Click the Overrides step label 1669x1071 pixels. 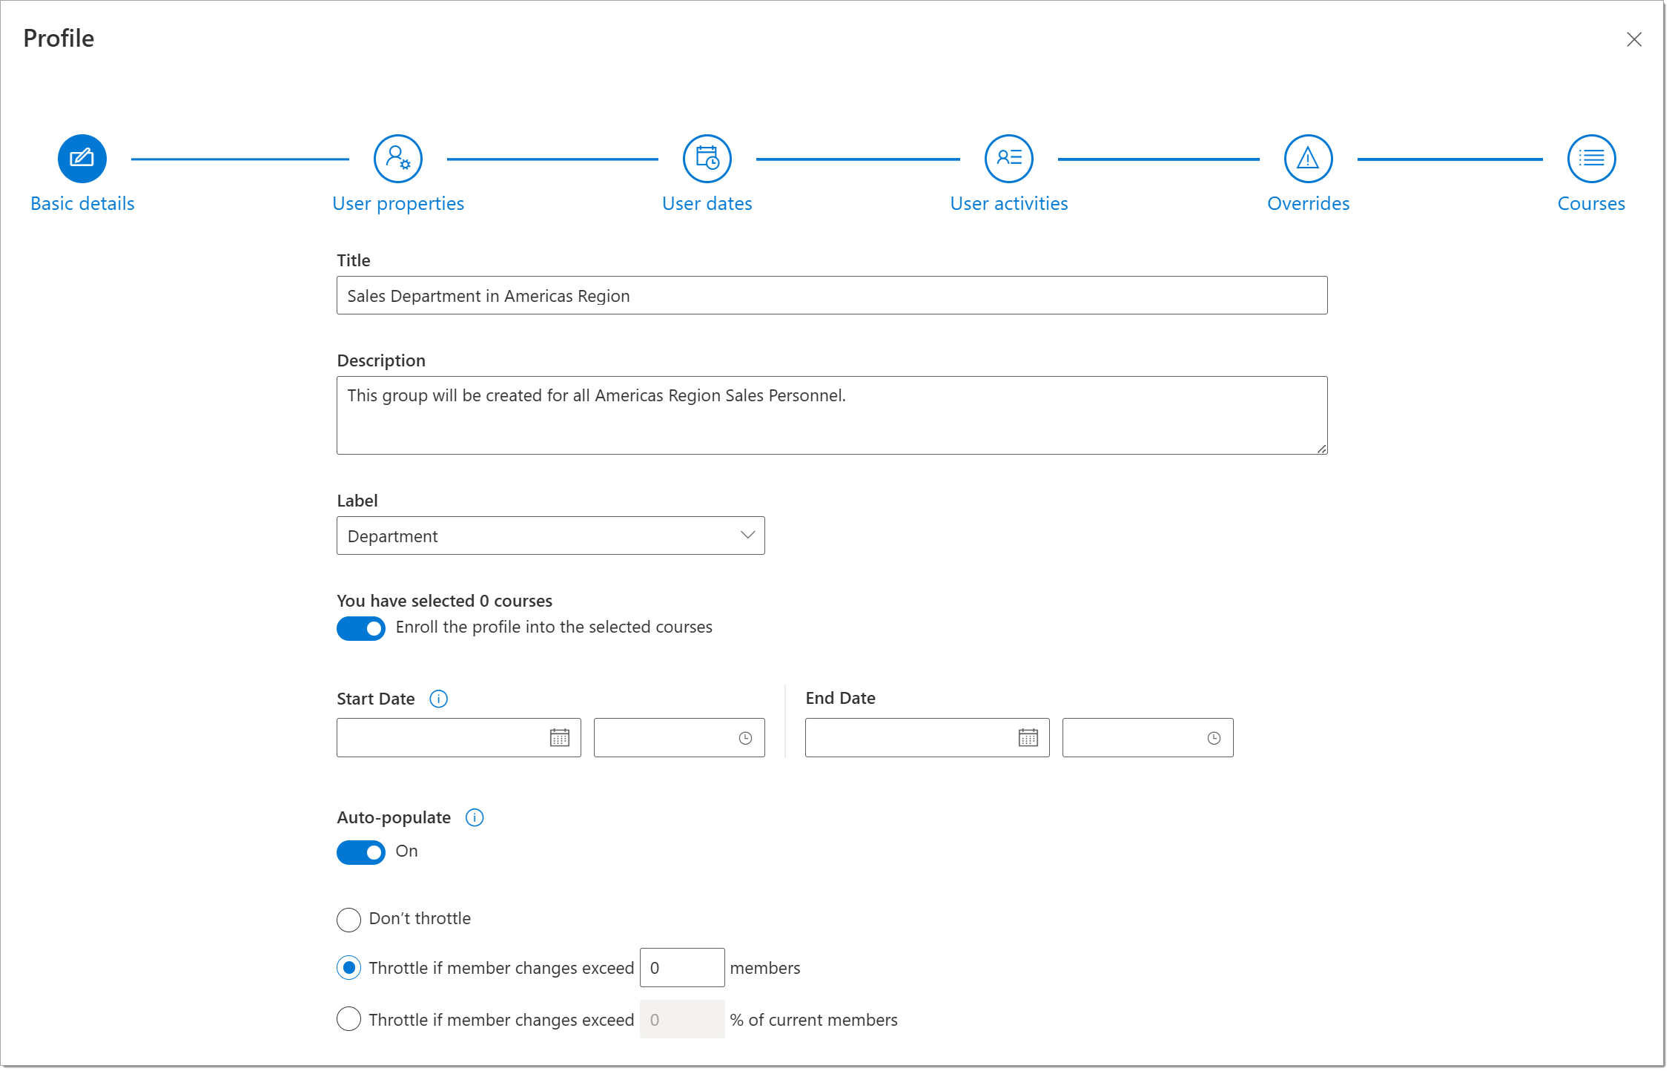(x=1308, y=203)
